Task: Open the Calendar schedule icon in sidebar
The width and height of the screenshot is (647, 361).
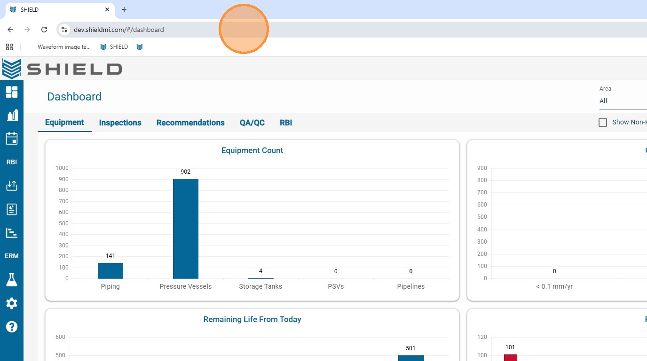Action: 12,138
